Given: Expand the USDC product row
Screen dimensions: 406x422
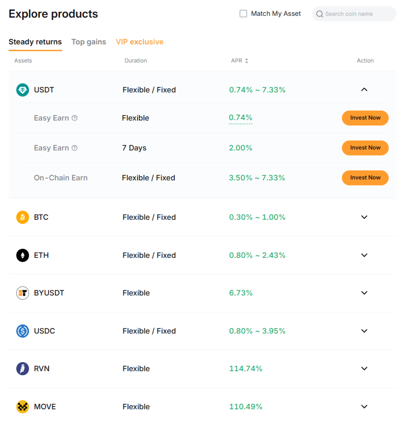Looking at the screenshot, I should coord(364,331).
